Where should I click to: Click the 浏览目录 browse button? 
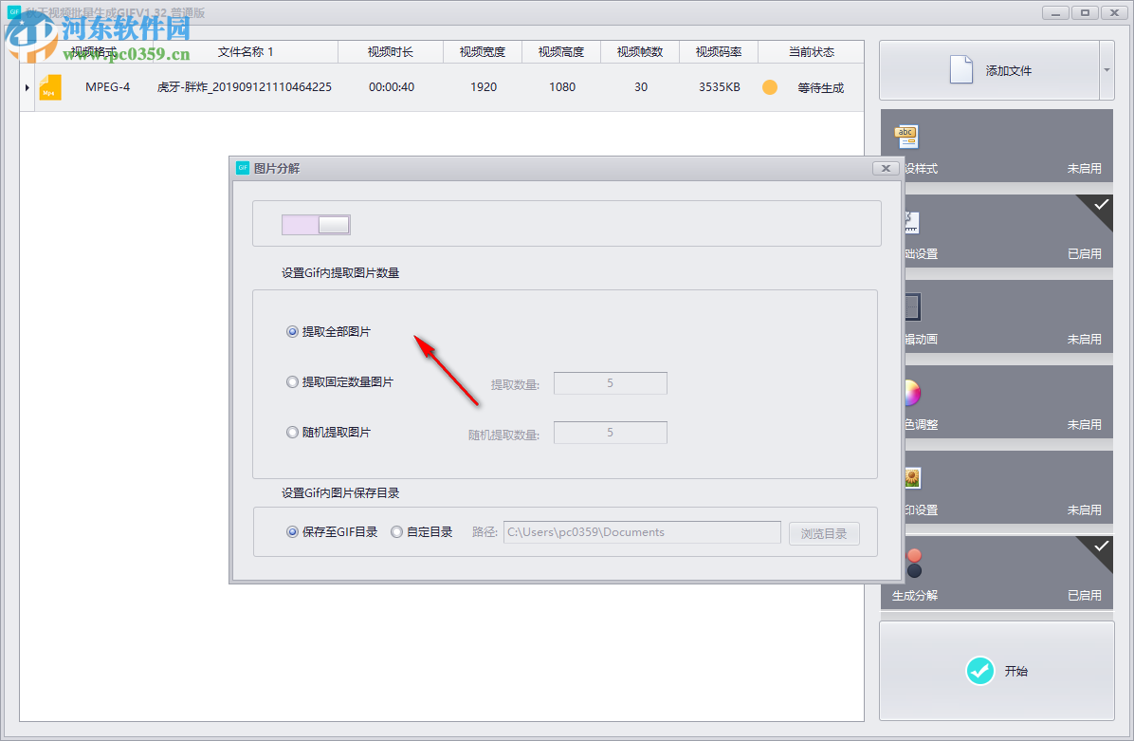(x=824, y=533)
